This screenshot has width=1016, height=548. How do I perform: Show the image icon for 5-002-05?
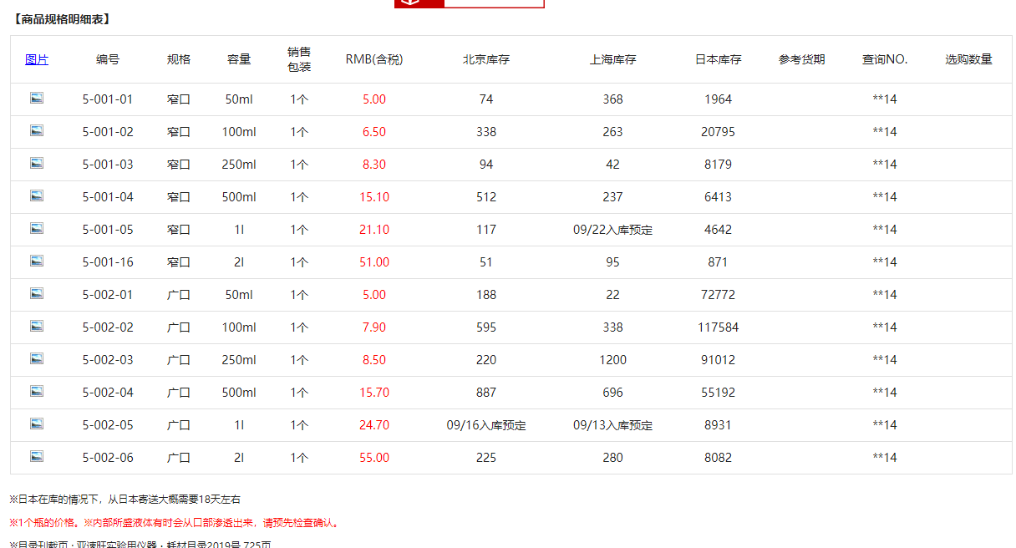pyautogui.click(x=37, y=424)
